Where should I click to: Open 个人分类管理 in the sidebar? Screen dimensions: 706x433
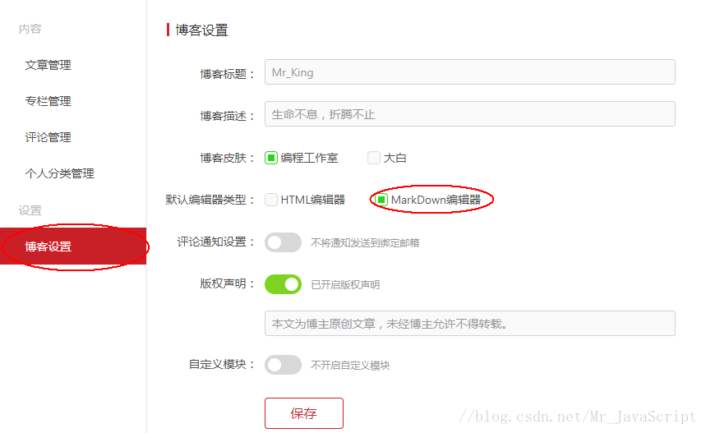59,173
